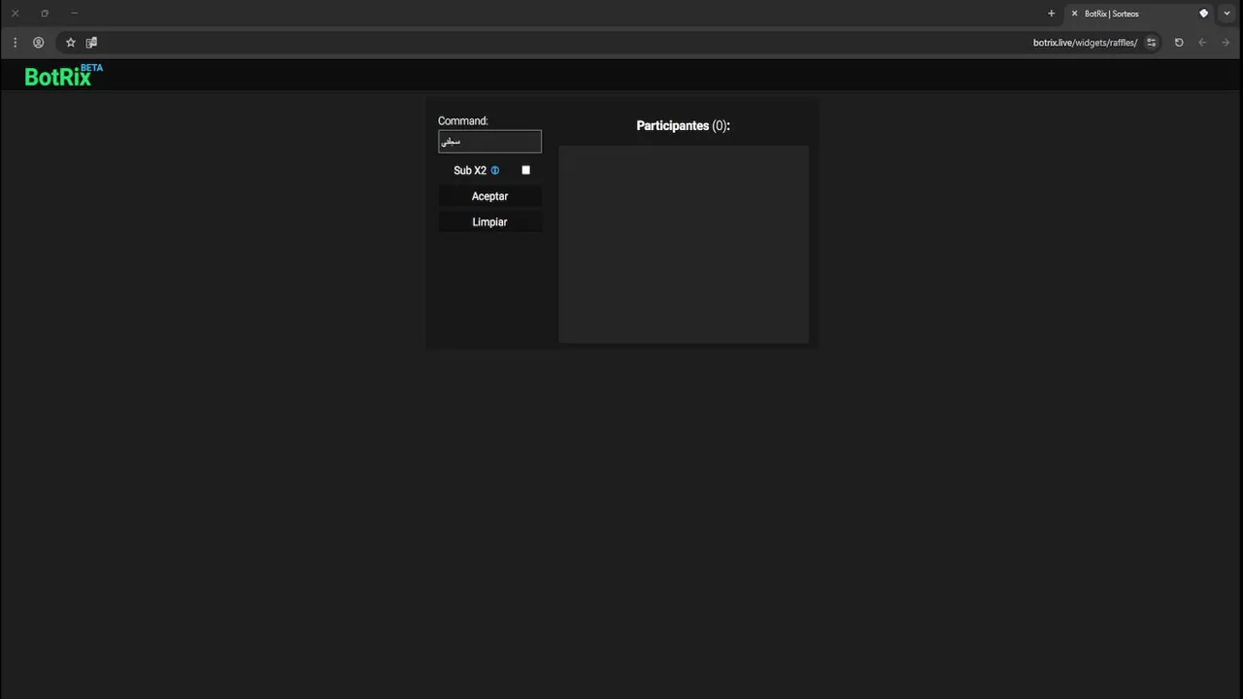This screenshot has height=699, width=1243.
Task: Open a new tab with plus button
Action: pos(1051,14)
